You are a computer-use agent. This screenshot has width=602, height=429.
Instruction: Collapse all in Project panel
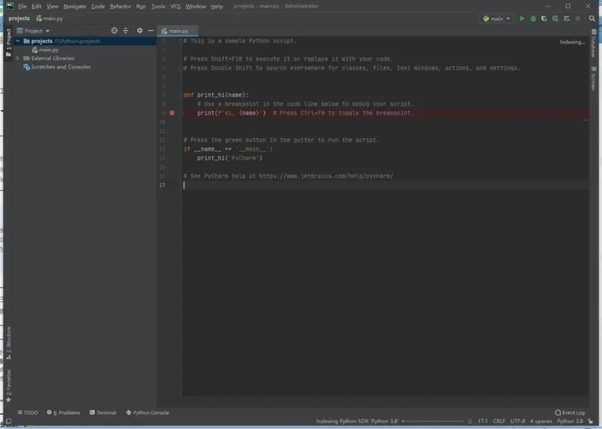coord(126,31)
